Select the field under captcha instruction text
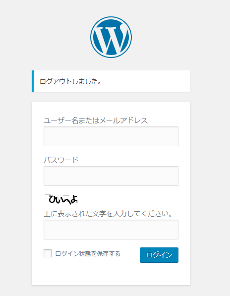Screen dimensions: 230x296 (111, 230)
